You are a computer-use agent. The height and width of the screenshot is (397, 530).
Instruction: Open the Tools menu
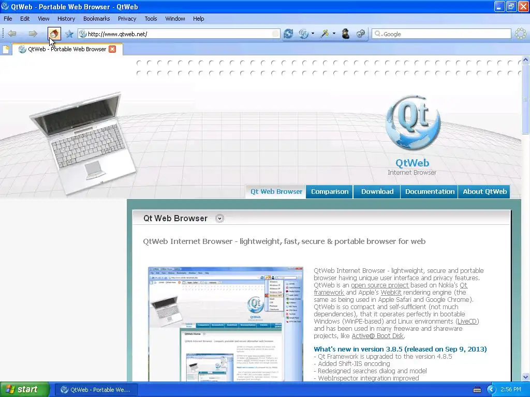point(151,19)
